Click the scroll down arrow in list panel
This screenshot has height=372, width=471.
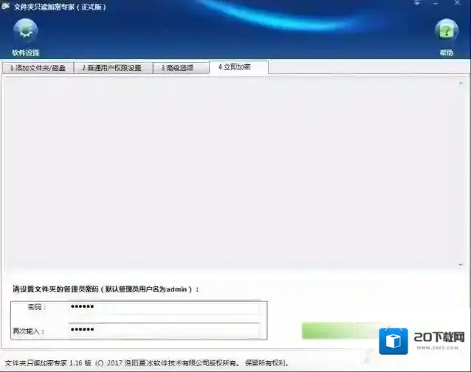click(x=459, y=263)
